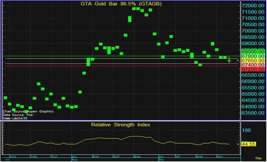Select the 63500.00 price axis label
267x162 pixels.
tap(253, 113)
